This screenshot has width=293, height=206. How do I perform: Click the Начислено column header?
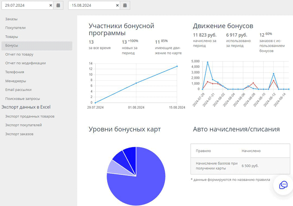[x=251, y=151]
